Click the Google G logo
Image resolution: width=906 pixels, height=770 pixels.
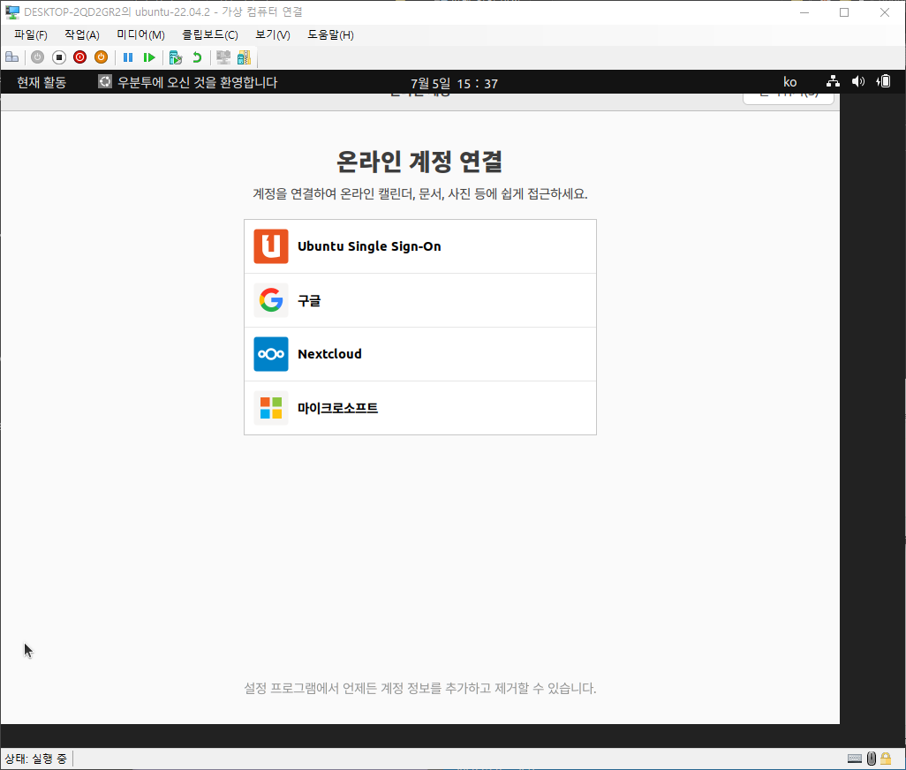click(x=271, y=300)
